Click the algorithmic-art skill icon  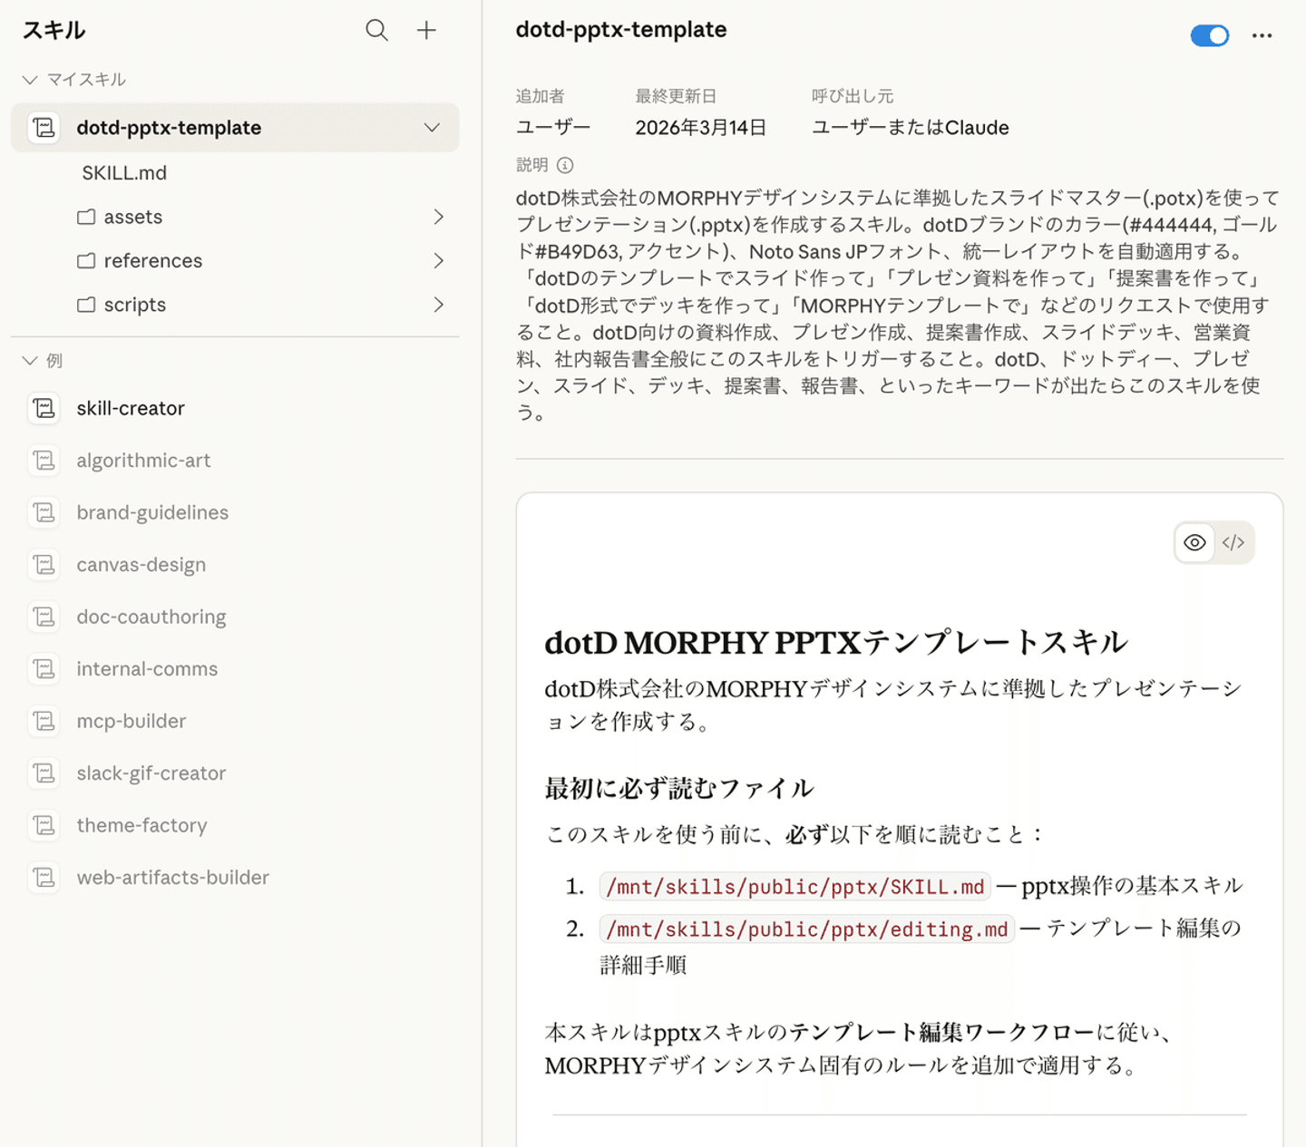[x=44, y=461]
